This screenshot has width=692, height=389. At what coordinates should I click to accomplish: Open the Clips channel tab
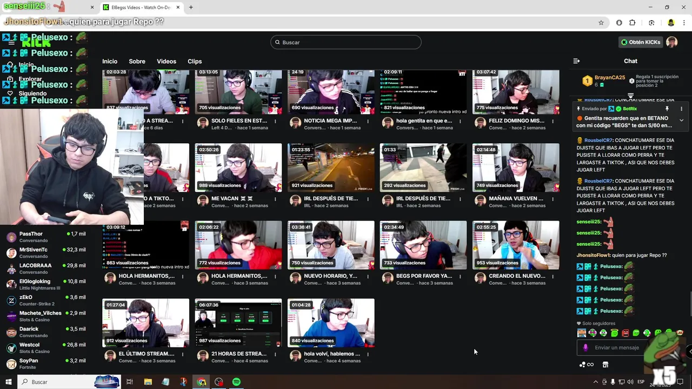pyautogui.click(x=195, y=62)
